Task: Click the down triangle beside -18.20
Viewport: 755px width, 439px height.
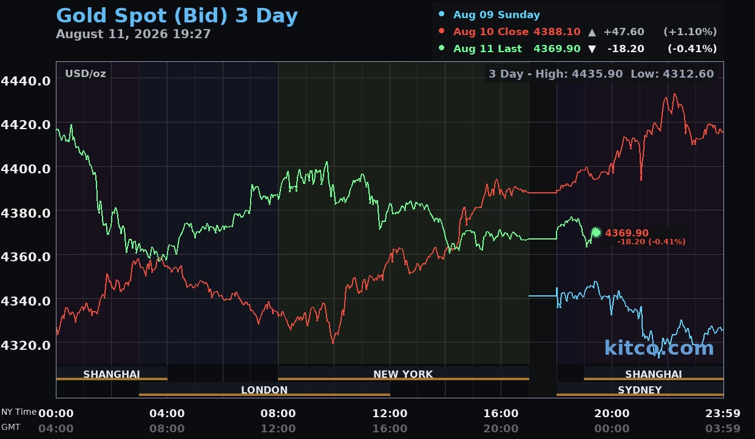Action: point(592,49)
